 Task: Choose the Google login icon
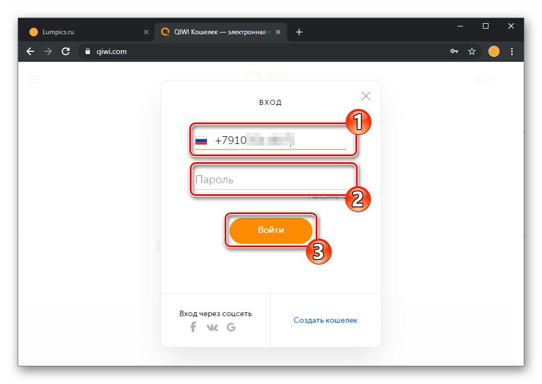(231, 327)
